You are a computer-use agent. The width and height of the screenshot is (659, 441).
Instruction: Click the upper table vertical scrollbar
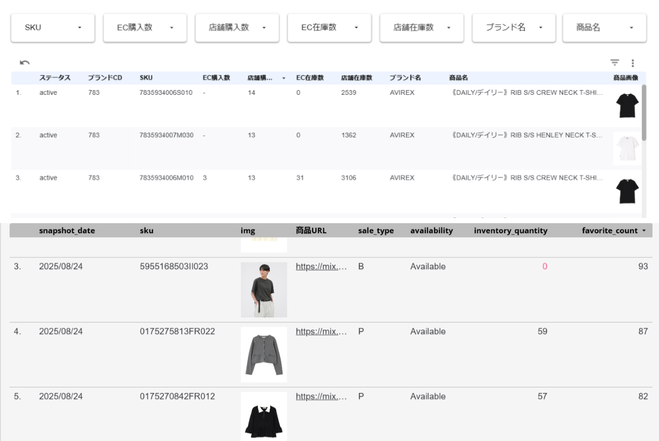point(644,113)
